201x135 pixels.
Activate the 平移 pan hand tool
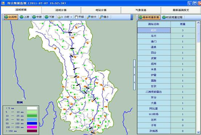click(x=79, y=17)
